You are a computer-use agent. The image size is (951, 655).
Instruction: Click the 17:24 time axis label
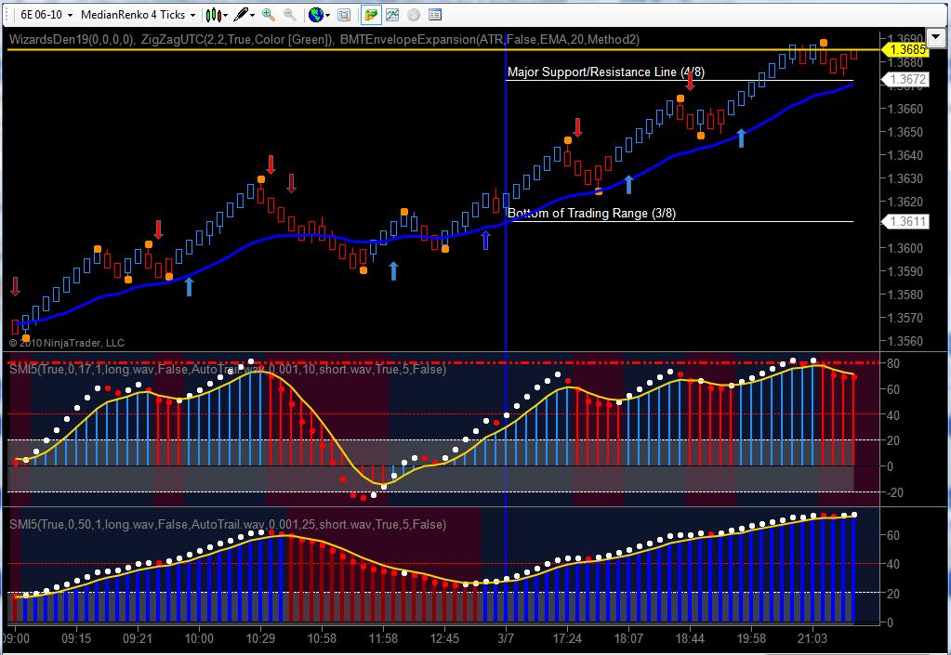567,638
